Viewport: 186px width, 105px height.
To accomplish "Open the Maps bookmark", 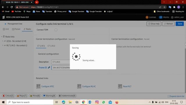I will (x=27, y=11).
